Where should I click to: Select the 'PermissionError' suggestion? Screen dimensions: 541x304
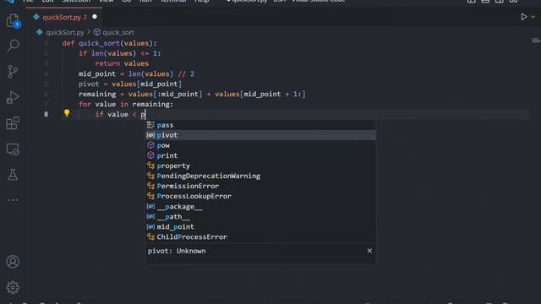click(x=260, y=186)
